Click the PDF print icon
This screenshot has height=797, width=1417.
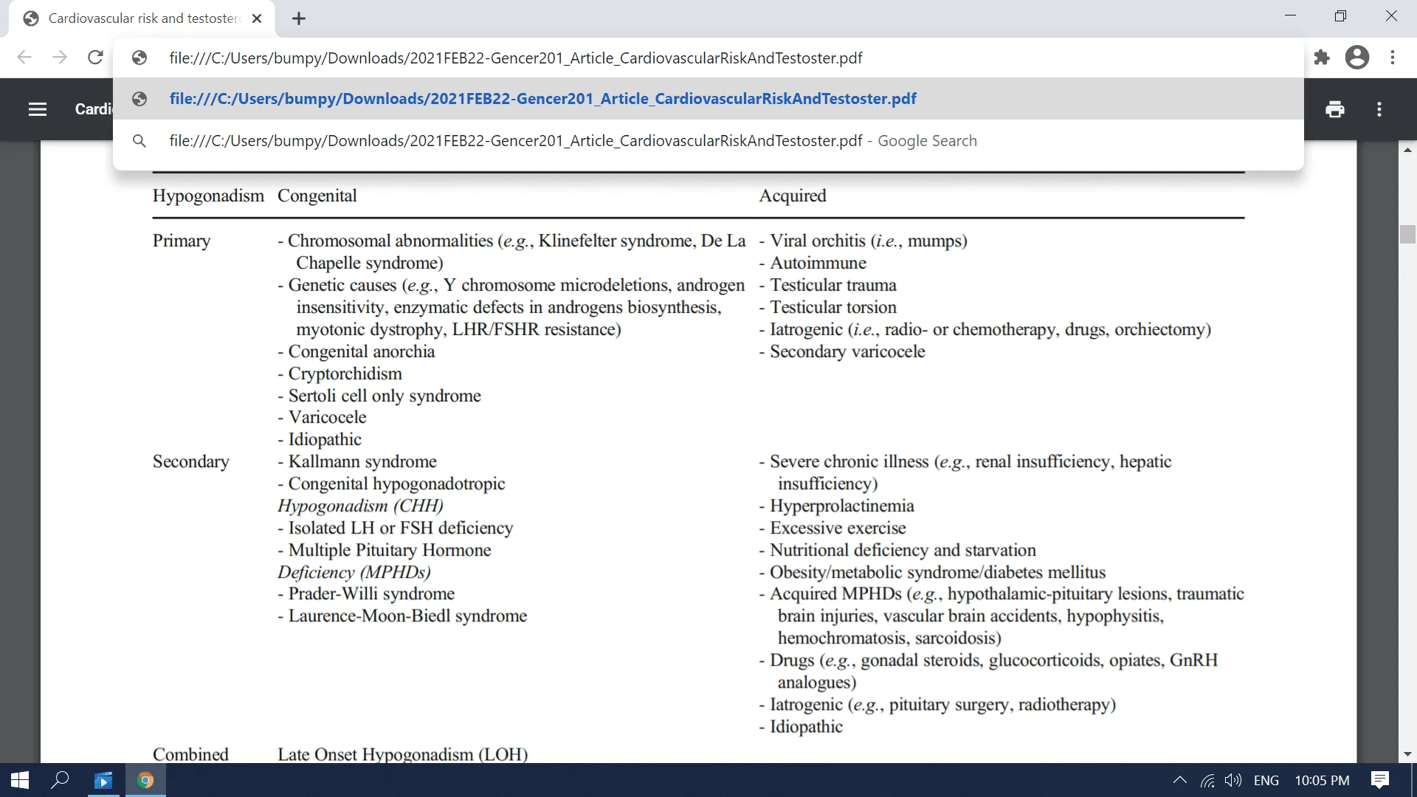(1334, 108)
